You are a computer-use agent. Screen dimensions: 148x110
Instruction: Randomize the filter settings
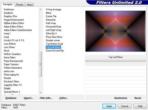coord(121,98)
